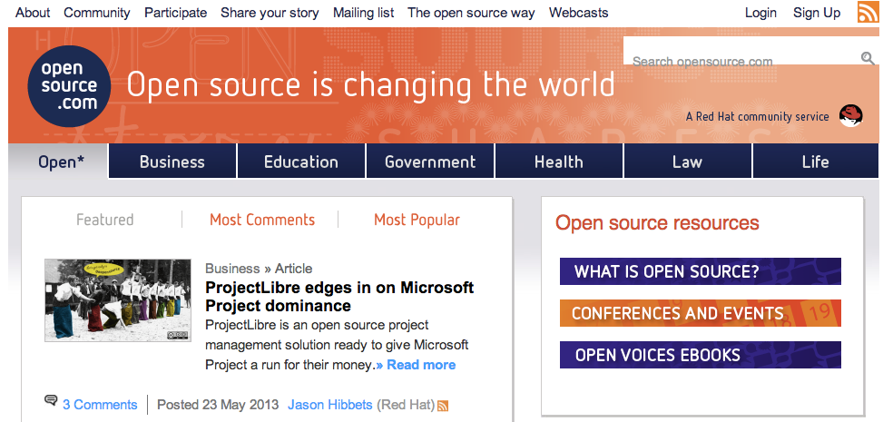Click the Login link

(x=760, y=13)
